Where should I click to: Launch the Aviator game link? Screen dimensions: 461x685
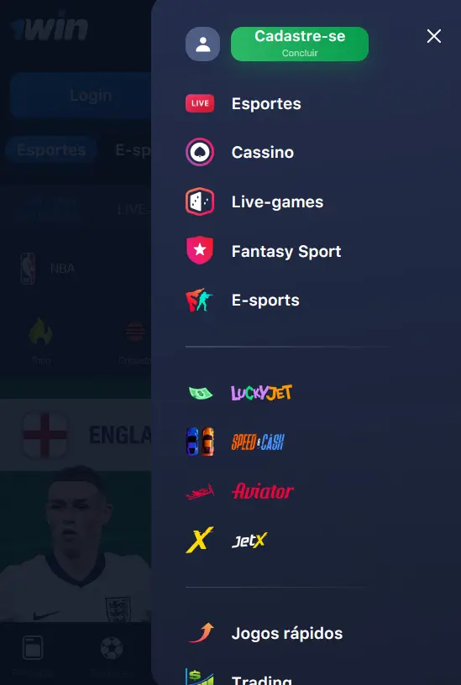[x=263, y=491]
